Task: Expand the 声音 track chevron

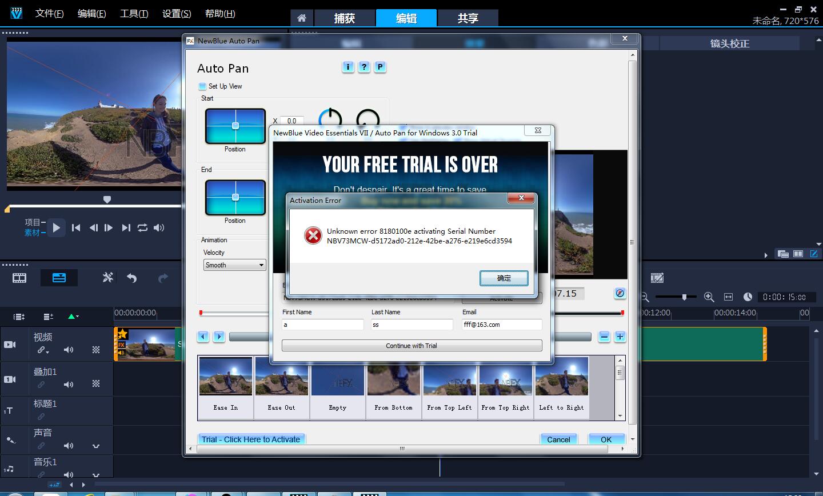Action: coord(96,446)
